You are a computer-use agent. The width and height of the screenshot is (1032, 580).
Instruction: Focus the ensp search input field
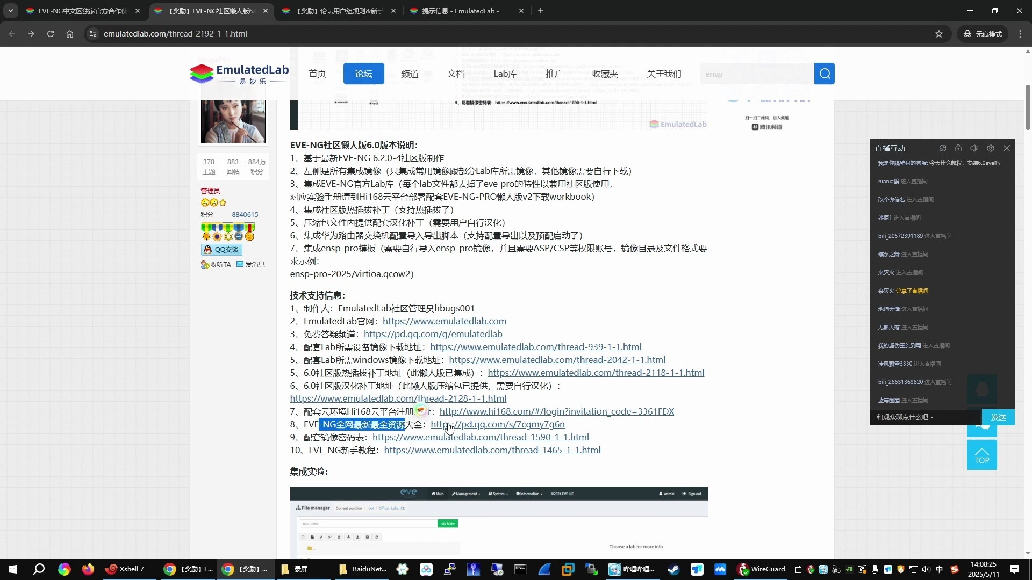point(757,74)
